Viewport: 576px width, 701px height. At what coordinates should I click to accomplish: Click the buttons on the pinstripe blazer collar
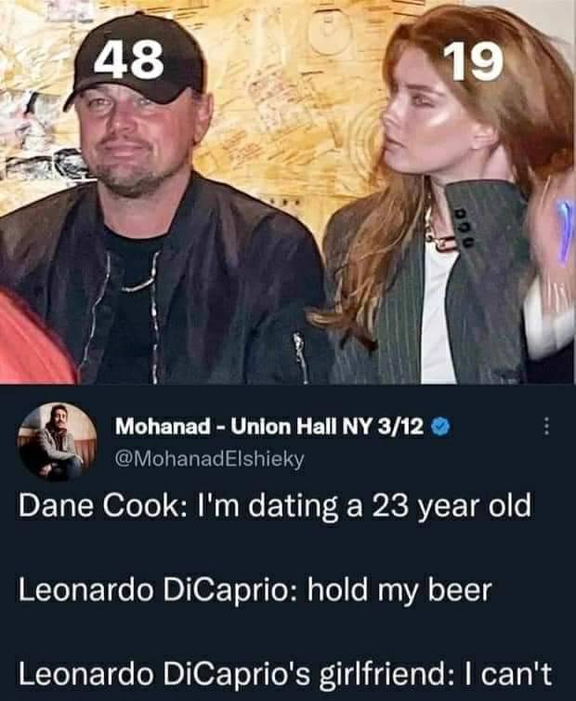[x=465, y=228]
